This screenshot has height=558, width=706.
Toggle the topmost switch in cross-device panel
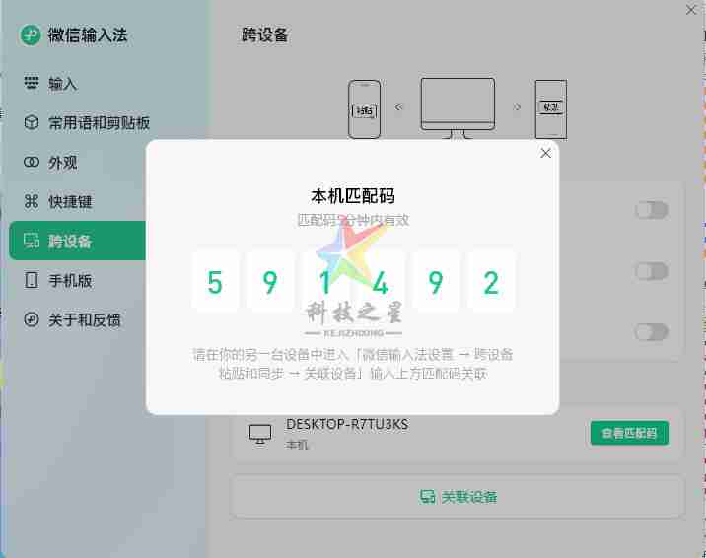click(x=652, y=210)
